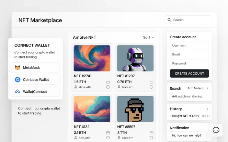
Task: Click the MetaMask fox icon
Action: (x=18, y=68)
